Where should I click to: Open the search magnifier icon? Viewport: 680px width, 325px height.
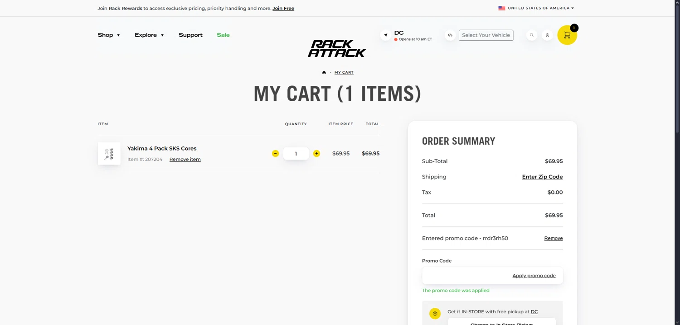pyautogui.click(x=532, y=35)
